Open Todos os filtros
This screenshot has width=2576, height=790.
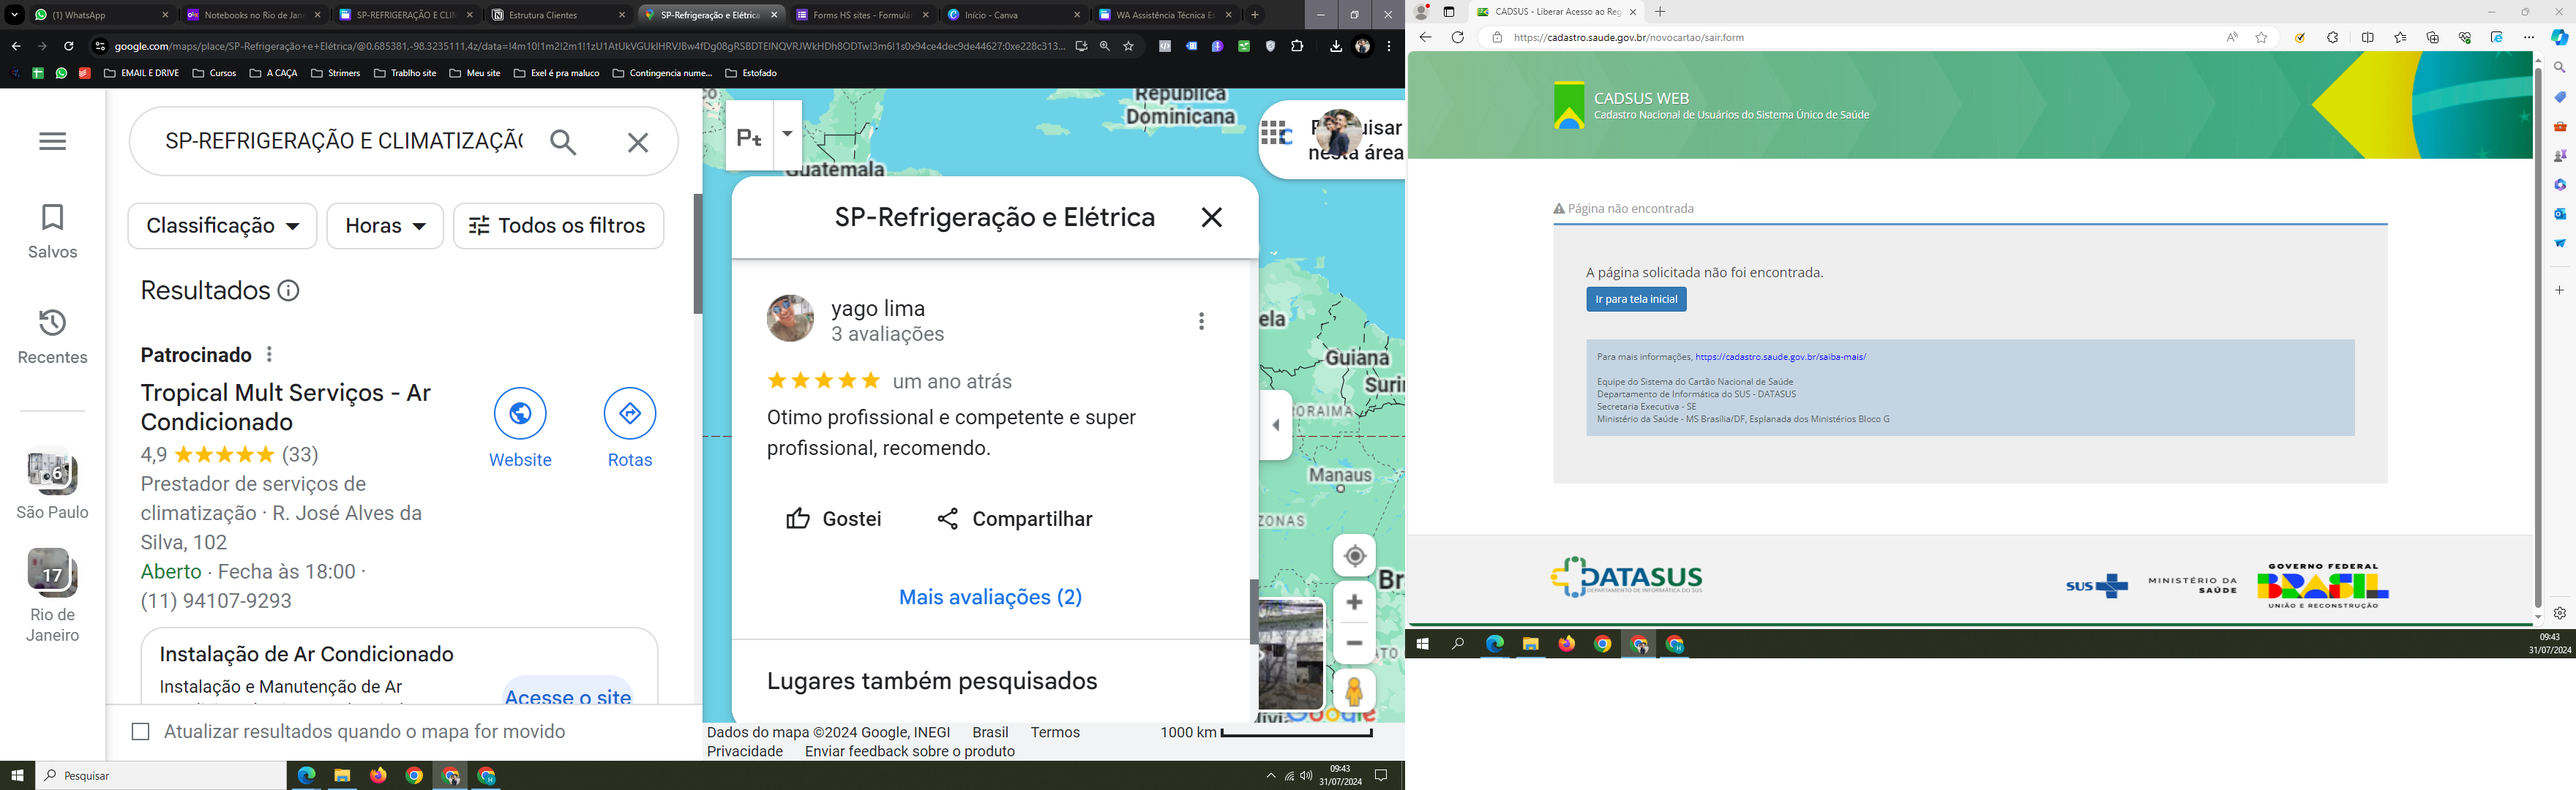(x=558, y=226)
